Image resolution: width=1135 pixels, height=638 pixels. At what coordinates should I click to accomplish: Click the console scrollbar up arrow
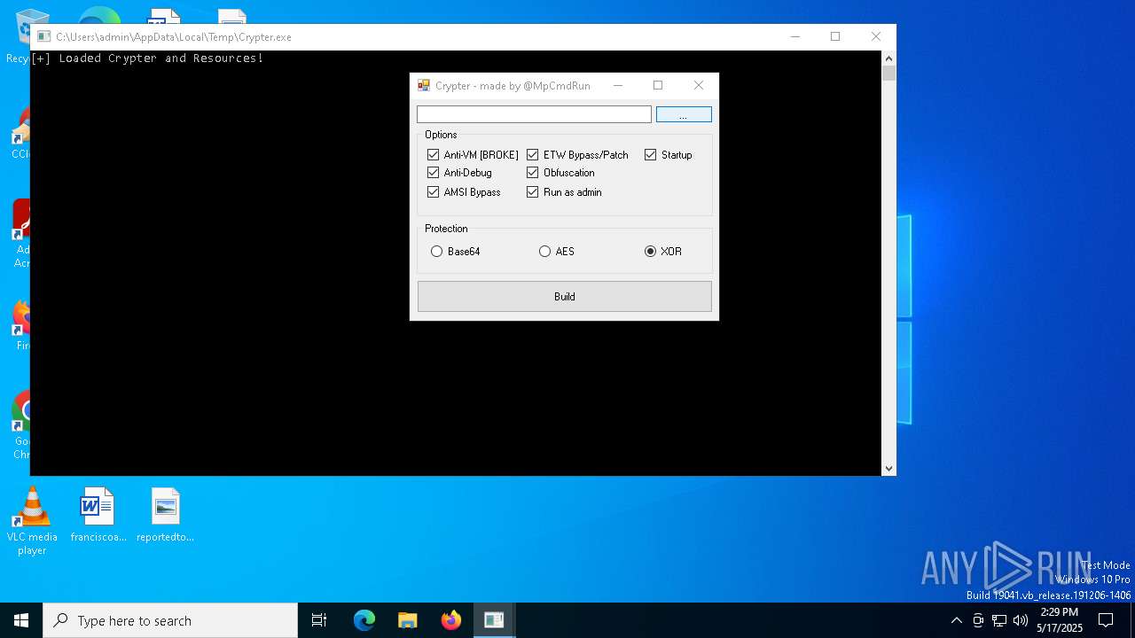coord(888,58)
